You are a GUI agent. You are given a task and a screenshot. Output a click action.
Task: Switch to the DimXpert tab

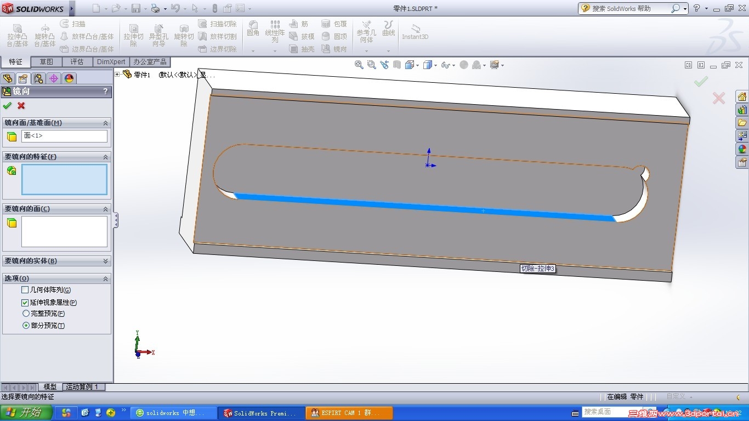tap(111, 62)
